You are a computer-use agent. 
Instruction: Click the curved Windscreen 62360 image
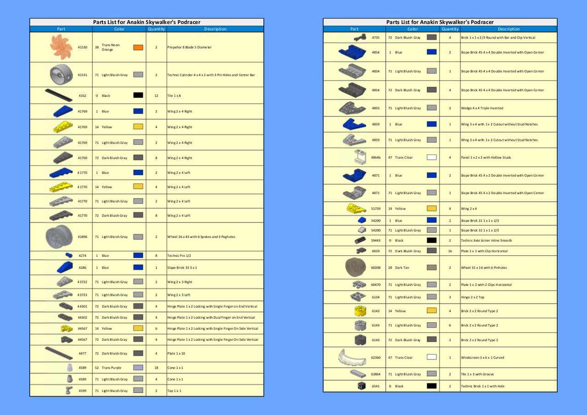(352, 357)
